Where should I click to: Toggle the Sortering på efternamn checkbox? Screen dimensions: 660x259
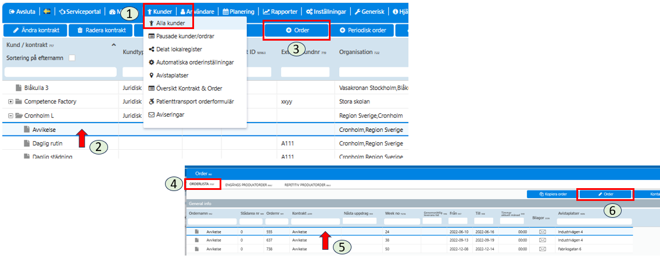coord(72,59)
